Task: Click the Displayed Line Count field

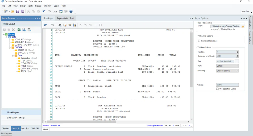Action: coord(226,56)
